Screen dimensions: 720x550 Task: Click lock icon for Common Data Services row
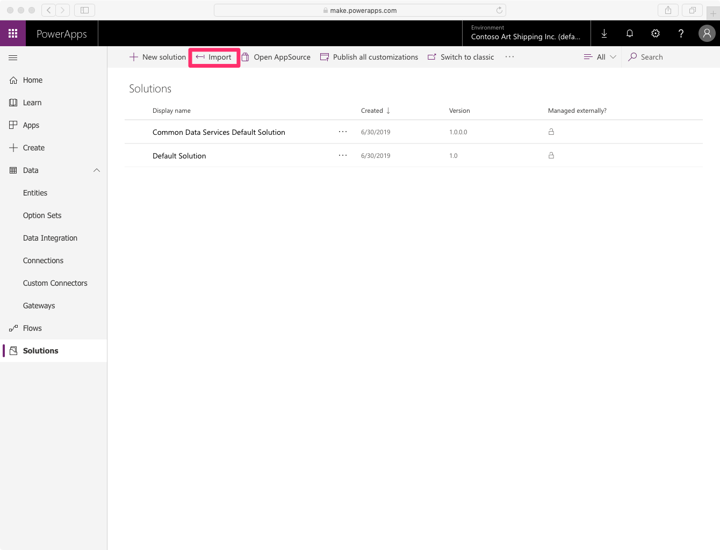(x=551, y=132)
